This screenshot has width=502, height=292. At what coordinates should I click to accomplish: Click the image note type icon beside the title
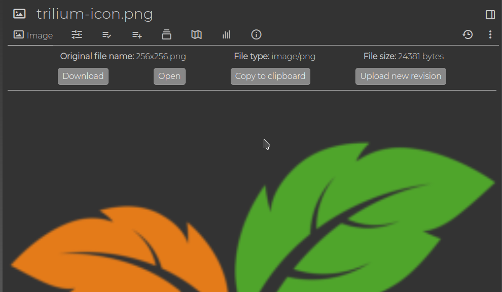coord(19,14)
